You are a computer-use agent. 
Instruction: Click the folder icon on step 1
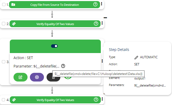pos(13,4)
